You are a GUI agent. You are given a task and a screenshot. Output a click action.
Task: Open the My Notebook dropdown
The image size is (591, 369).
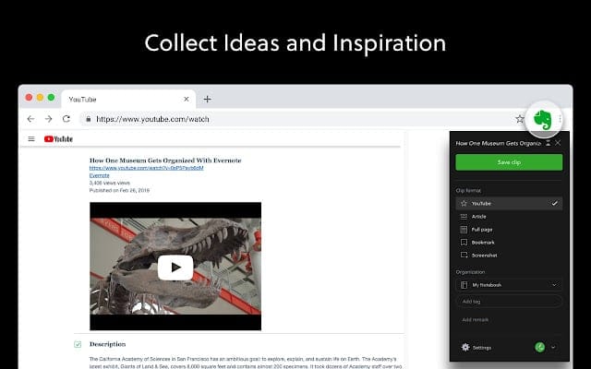tap(509, 285)
